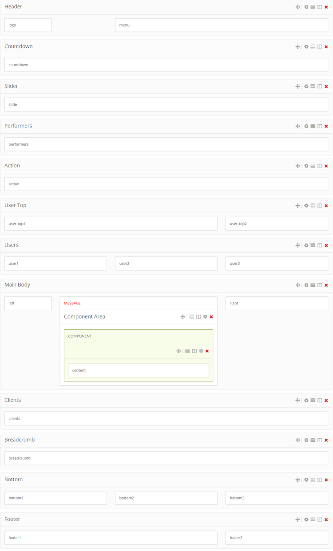Click add-row lines icon in Footer row
Viewport: 333px width, 551px height.
click(x=313, y=519)
